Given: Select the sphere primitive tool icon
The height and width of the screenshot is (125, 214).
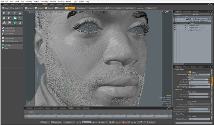Looking at the screenshot, I should click(9, 13).
